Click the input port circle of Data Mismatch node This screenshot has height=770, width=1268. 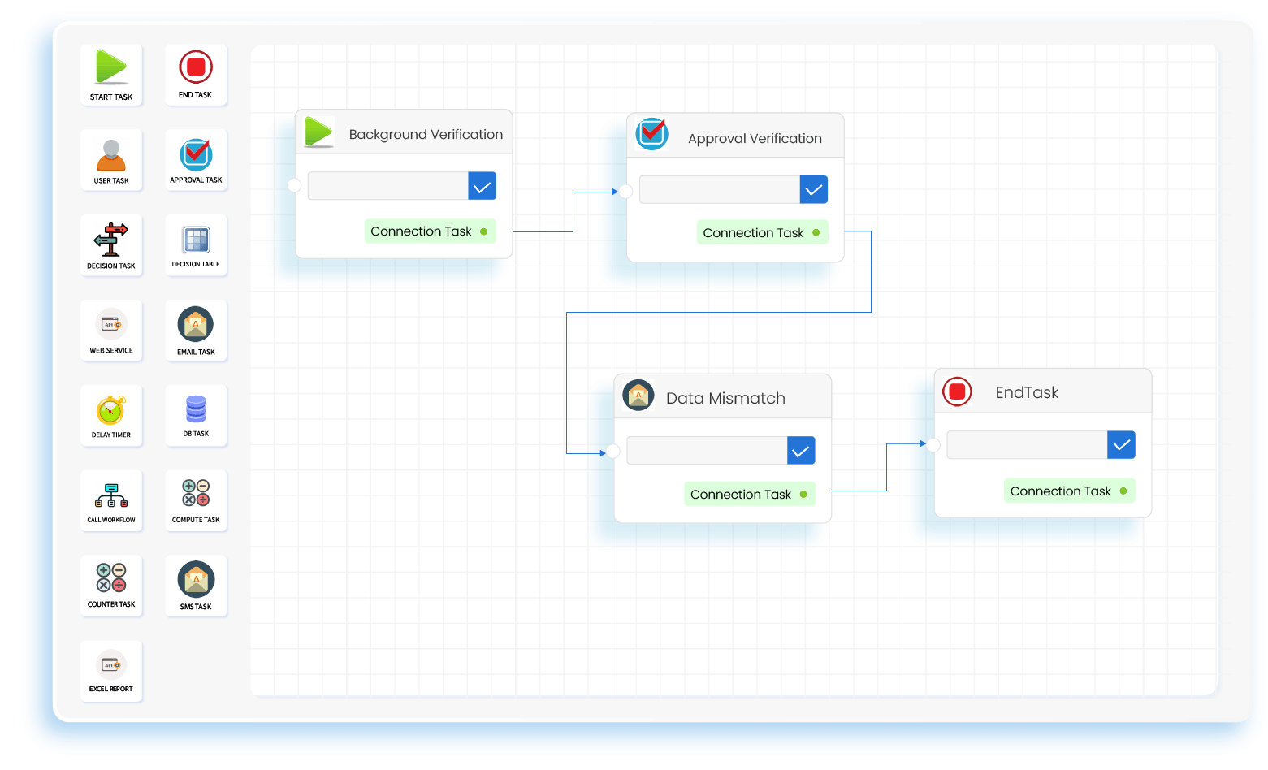pos(612,452)
